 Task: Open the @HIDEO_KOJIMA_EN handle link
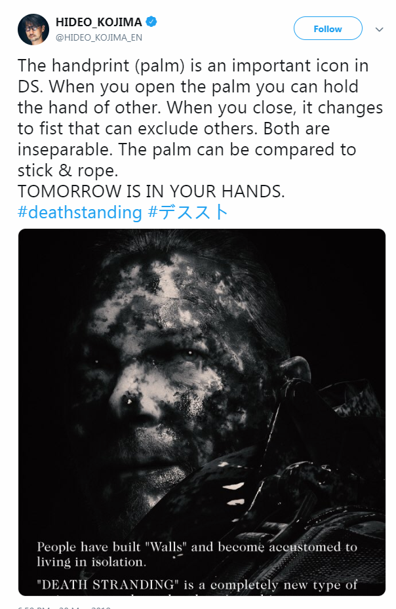pyautogui.click(x=99, y=37)
